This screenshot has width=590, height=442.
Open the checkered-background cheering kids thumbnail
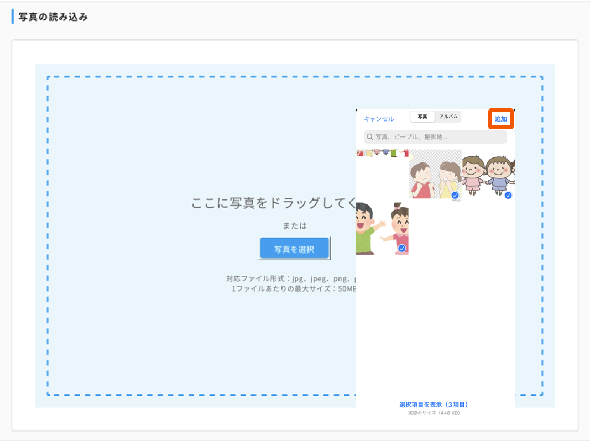point(435,174)
